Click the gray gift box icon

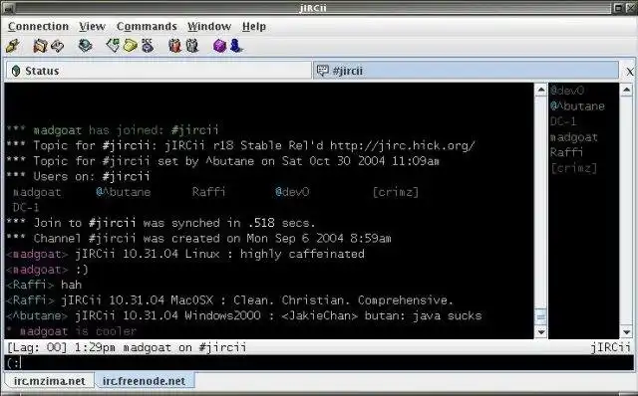pos(192,46)
